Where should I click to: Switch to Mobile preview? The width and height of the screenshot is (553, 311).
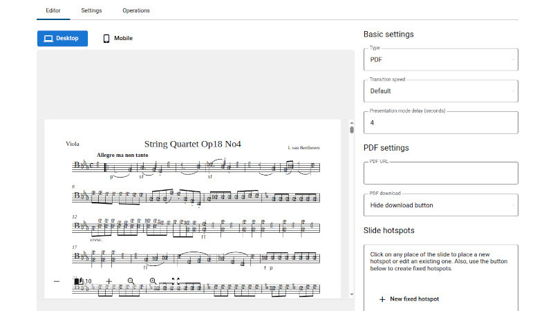118,39
